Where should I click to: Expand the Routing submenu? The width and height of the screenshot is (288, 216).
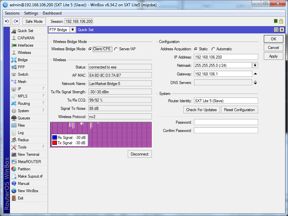(44, 103)
